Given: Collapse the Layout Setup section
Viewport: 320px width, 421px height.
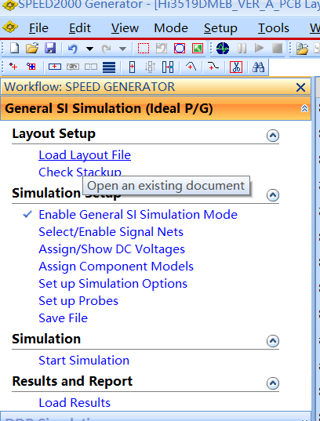Looking at the screenshot, I should (x=273, y=136).
